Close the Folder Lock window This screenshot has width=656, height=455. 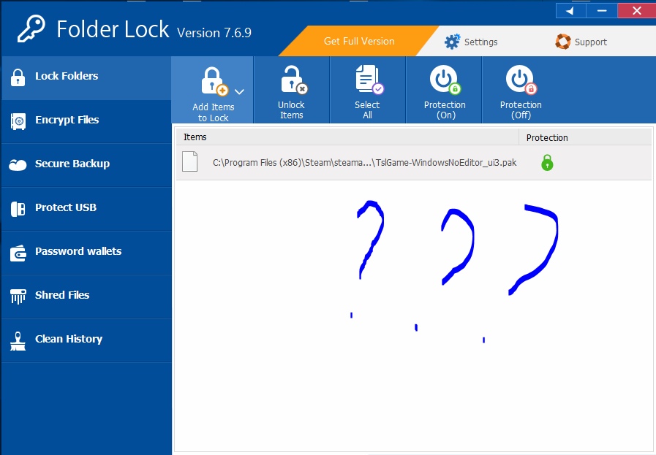[x=637, y=10]
